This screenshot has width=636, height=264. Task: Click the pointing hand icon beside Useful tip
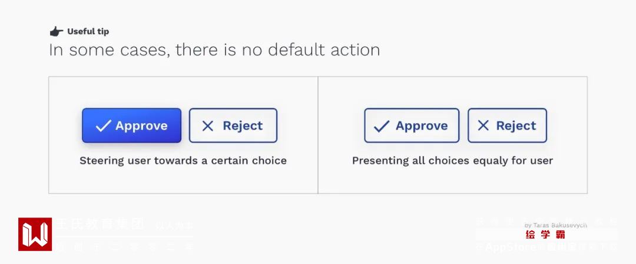pos(56,32)
